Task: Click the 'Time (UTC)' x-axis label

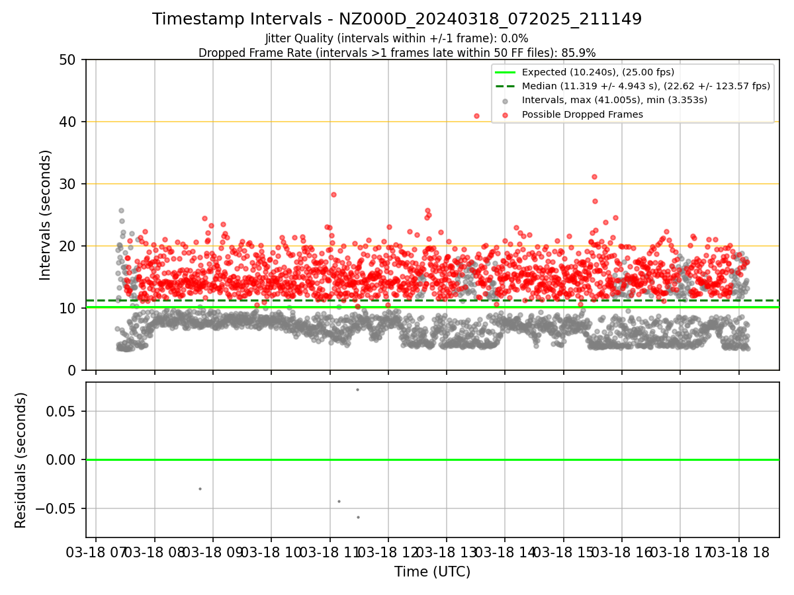Action: pos(432,572)
